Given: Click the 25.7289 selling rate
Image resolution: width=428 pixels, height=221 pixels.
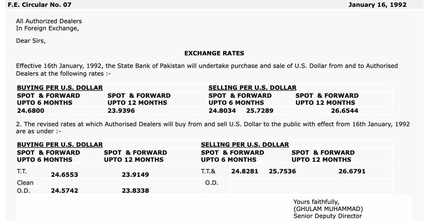Looking at the screenshot, I should [x=260, y=110].
